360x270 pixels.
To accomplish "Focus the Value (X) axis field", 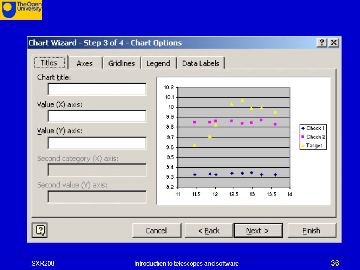I will [97, 116].
